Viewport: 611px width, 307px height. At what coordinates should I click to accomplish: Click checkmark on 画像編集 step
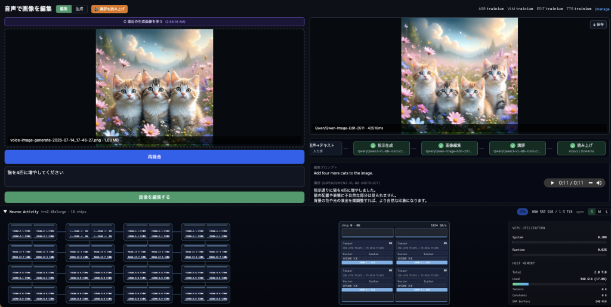(x=441, y=146)
